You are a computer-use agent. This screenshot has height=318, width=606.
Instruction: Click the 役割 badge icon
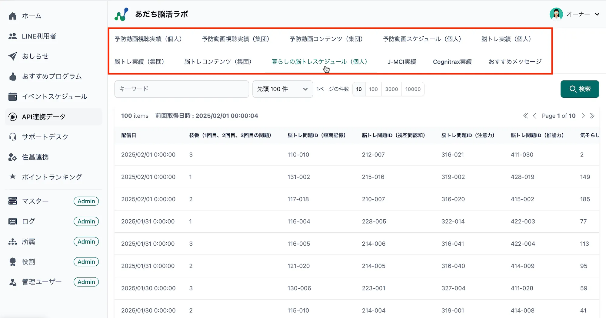[x=12, y=262]
